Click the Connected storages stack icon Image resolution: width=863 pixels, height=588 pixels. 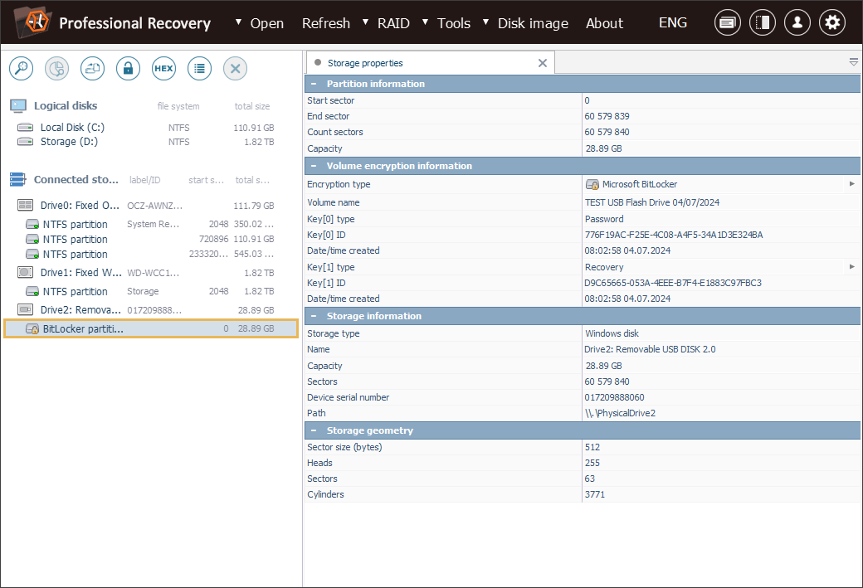coord(18,179)
